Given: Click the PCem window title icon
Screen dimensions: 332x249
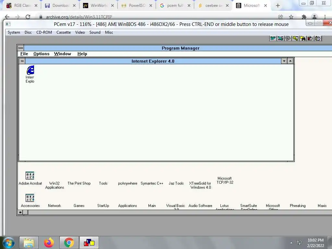Looking at the screenshot, I should (8, 24).
